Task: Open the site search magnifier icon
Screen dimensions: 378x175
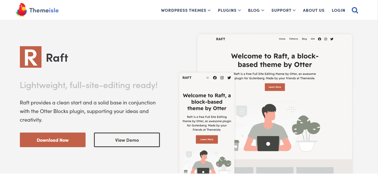Action: click(355, 10)
